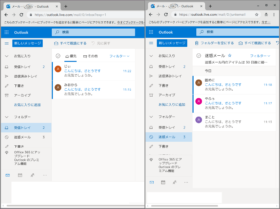Click the star icon beside 迷惑メール heading
Viewport: 280px width, 209px height.
230,55
